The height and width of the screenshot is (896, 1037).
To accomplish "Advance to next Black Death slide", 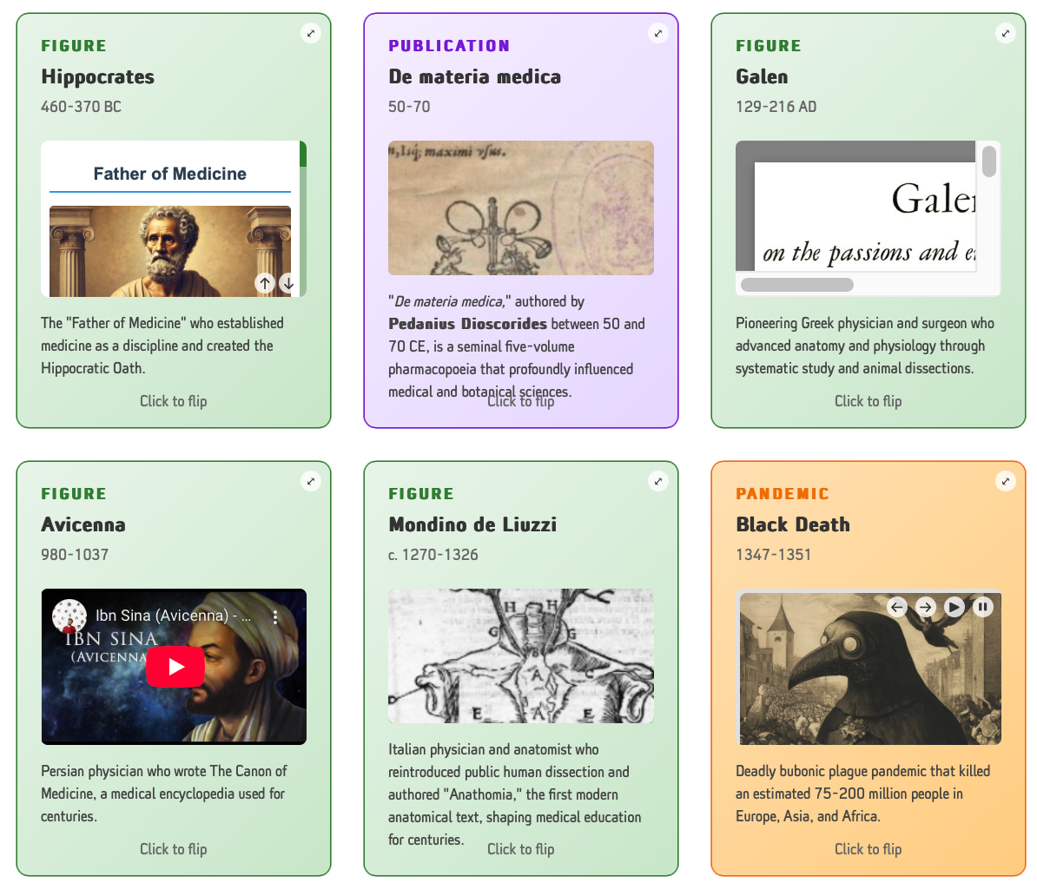I will [x=925, y=606].
